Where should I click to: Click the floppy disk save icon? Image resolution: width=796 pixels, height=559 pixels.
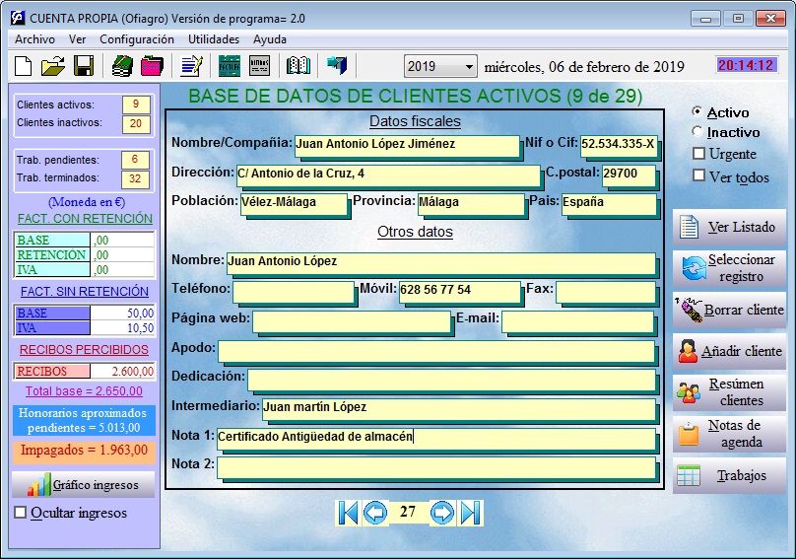[x=84, y=66]
